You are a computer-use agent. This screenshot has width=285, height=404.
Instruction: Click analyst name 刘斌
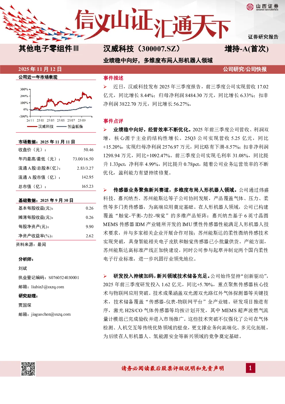point(23,268)
